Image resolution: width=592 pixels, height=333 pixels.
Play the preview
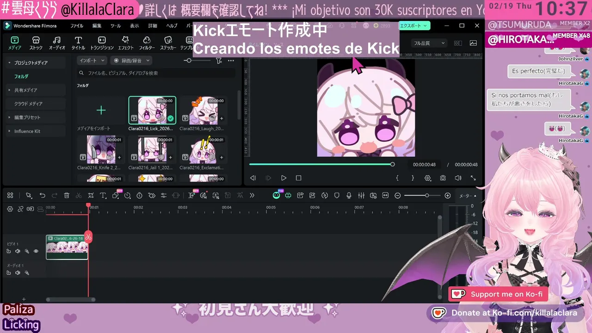284,178
